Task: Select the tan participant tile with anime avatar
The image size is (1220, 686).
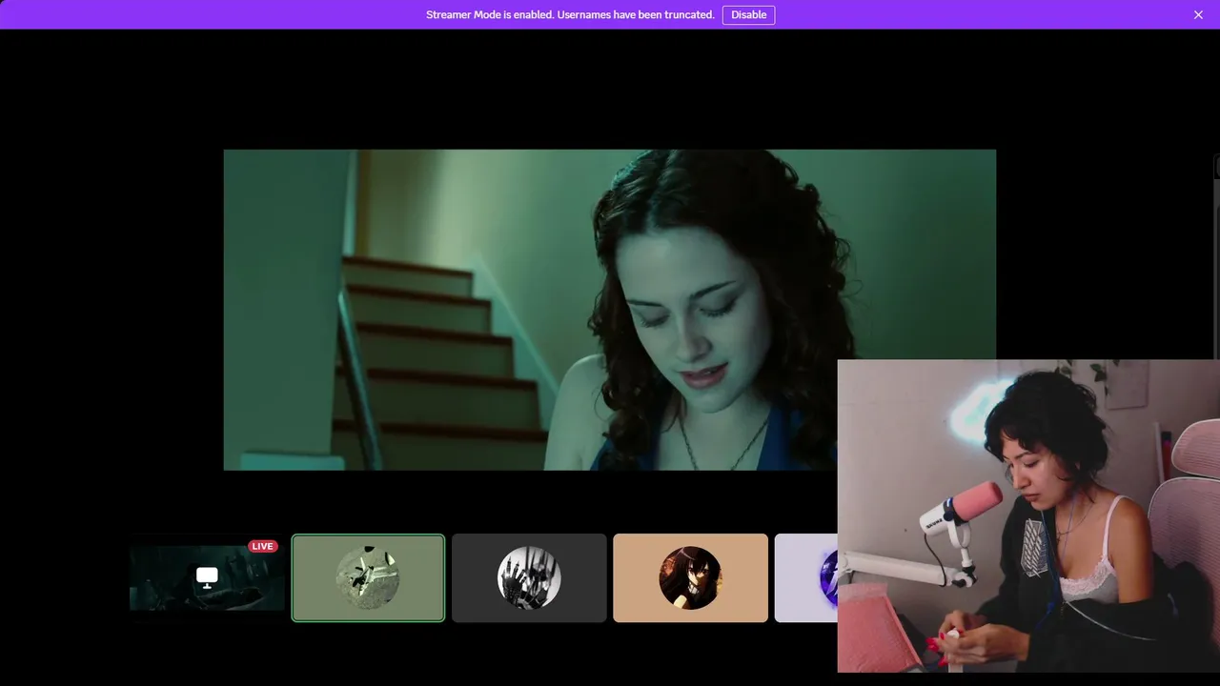Action: coord(690,577)
